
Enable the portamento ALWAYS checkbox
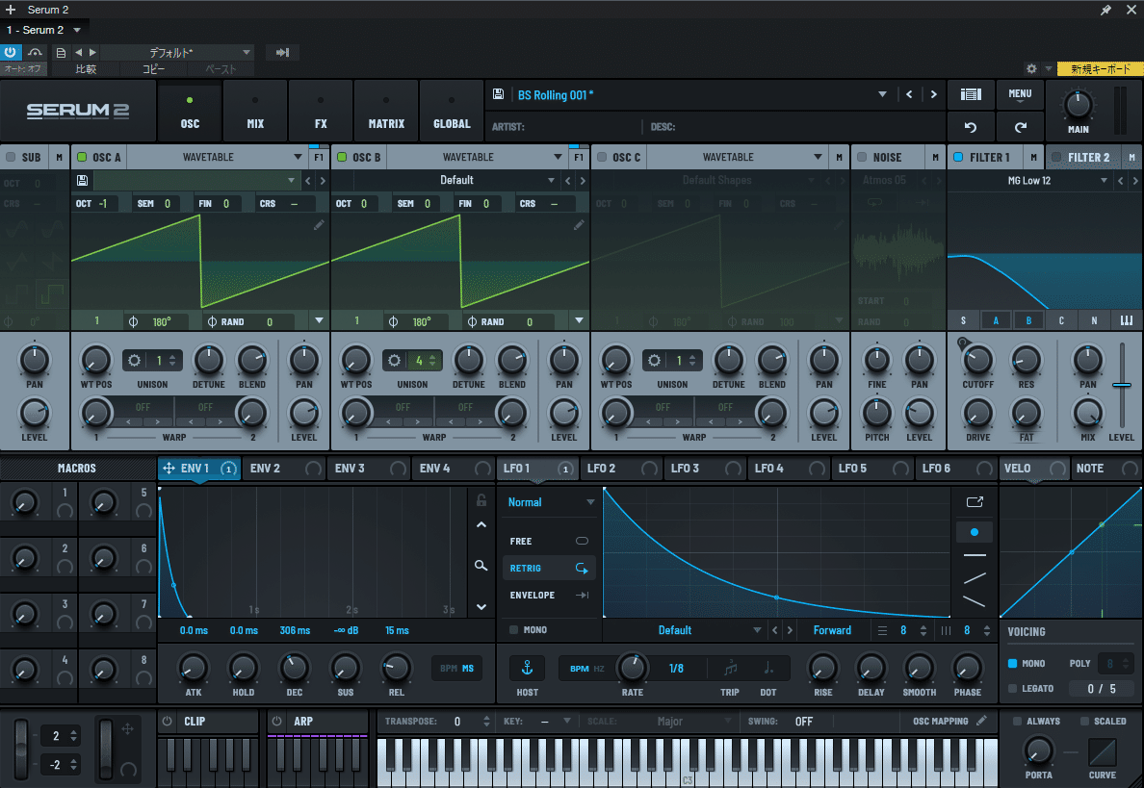(x=1017, y=721)
